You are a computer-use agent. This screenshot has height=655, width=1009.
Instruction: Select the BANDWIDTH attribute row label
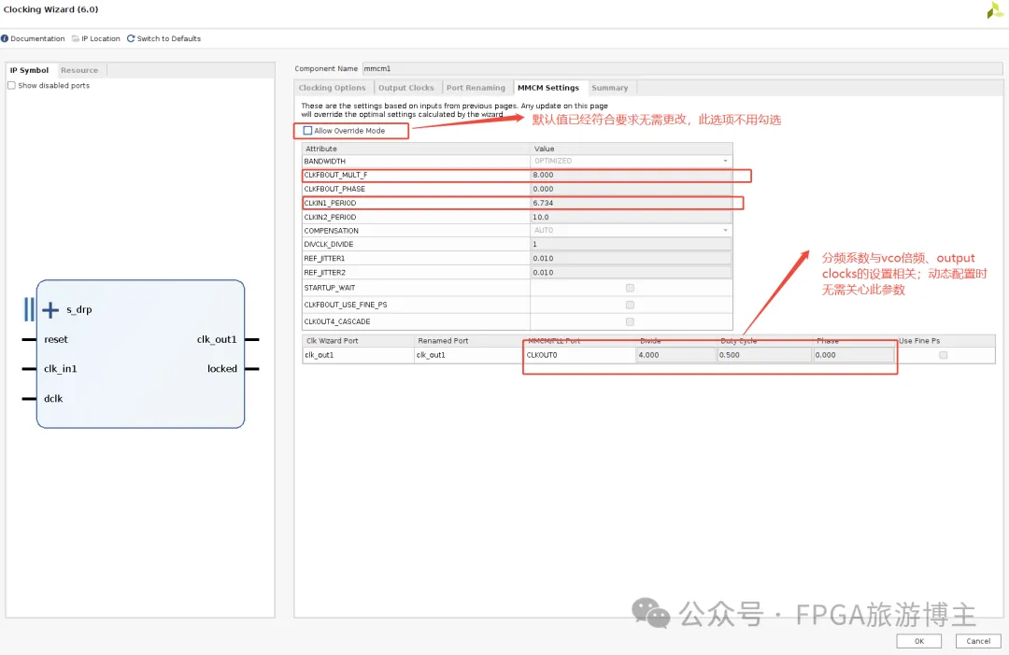325,162
